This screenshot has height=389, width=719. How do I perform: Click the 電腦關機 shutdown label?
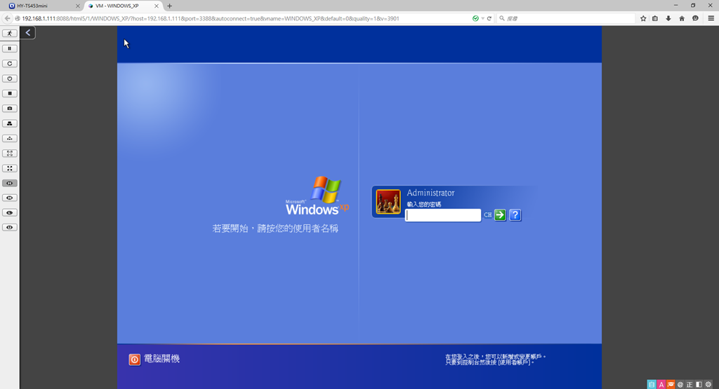pos(162,359)
